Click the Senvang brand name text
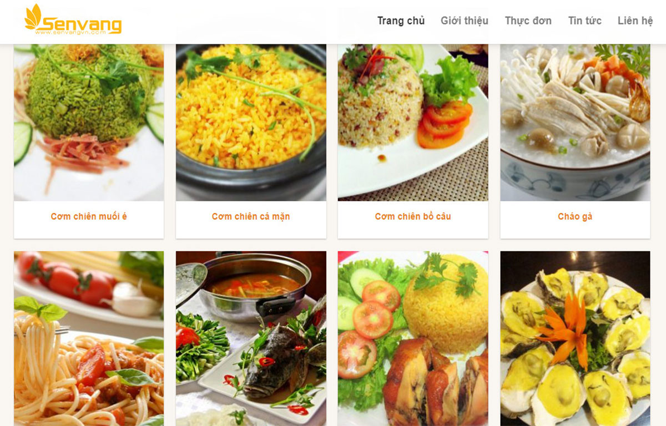Viewport: 666px width, 426px height. click(x=82, y=24)
